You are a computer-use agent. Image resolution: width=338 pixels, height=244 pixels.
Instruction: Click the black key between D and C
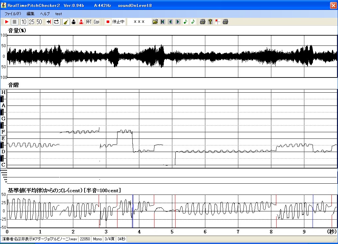coord(2,159)
